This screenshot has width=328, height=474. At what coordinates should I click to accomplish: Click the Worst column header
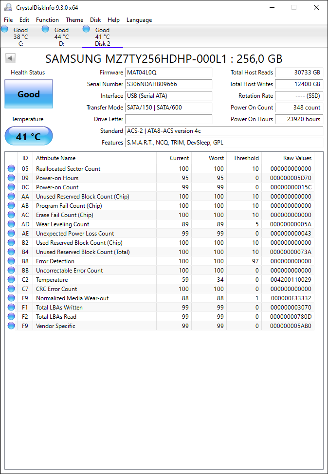pyautogui.click(x=209, y=158)
